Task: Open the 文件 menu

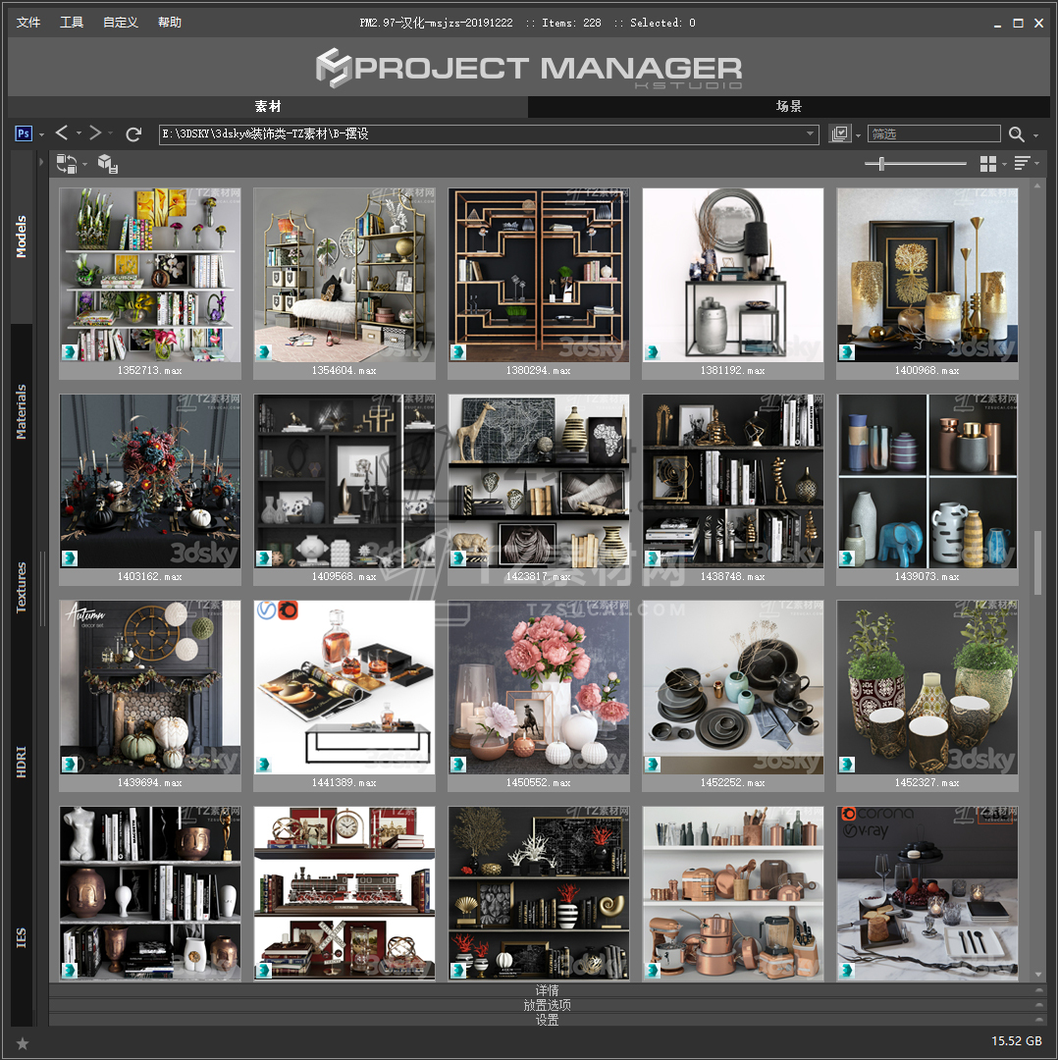Action: [28, 23]
